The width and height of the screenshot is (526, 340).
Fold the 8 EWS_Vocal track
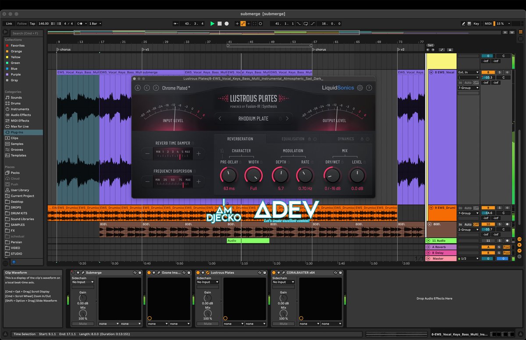point(431,72)
